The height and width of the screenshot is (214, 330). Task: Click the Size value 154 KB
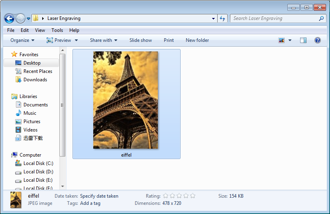(236, 196)
